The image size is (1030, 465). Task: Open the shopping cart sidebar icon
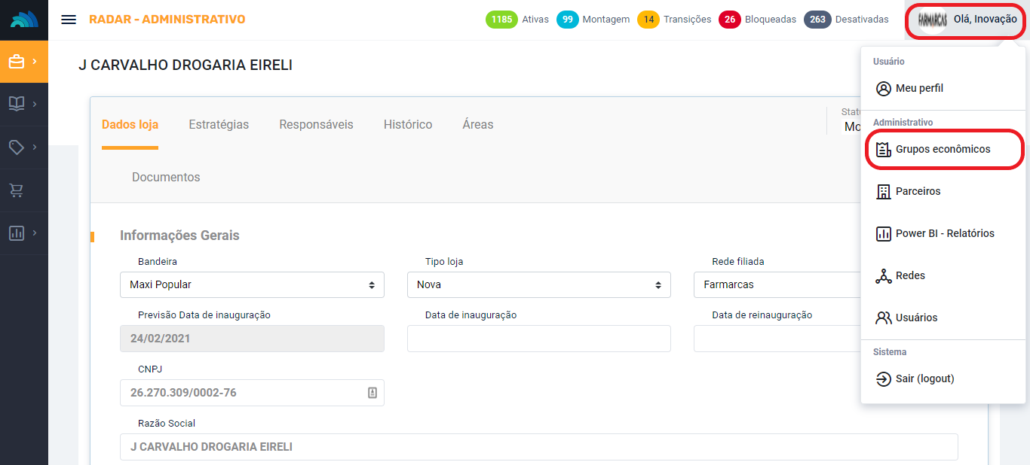(x=17, y=190)
